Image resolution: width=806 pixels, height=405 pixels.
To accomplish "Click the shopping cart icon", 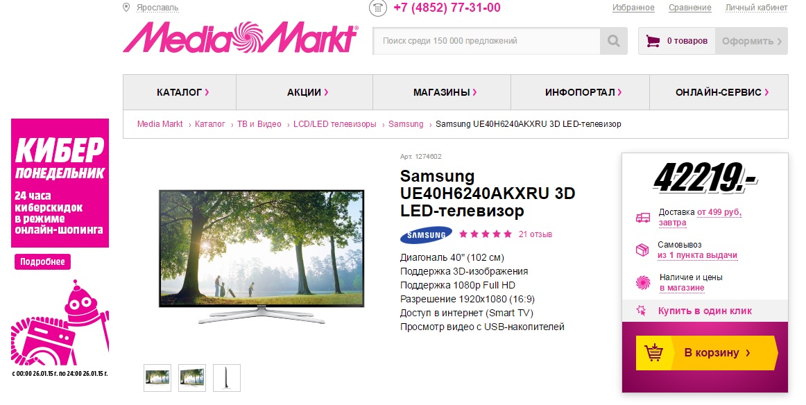I will pos(652,41).
